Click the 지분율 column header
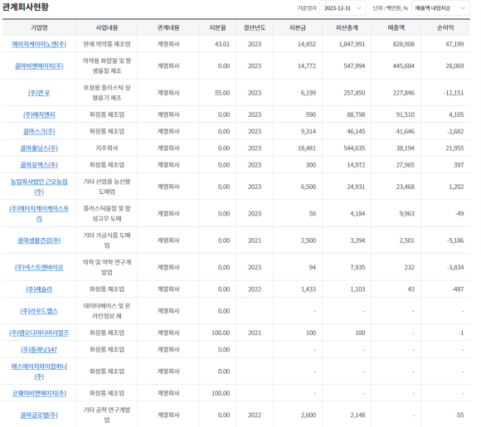The width and height of the screenshot is (481, 427). click(217, 27)
